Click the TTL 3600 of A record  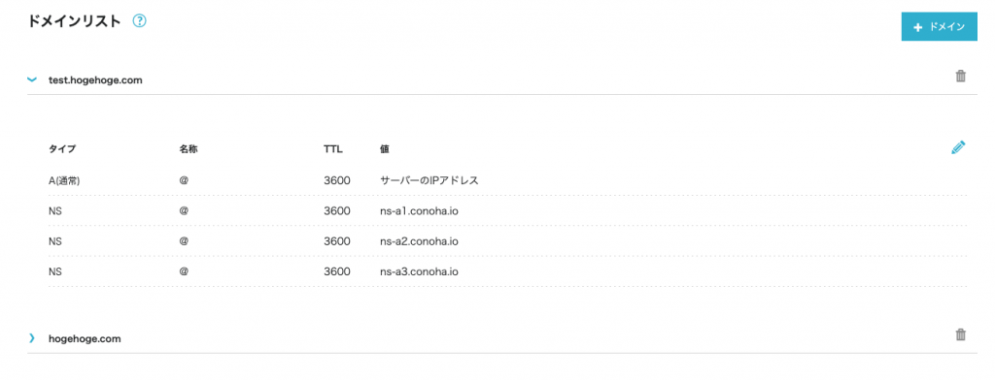pyautogui.click(x=337, y=180)
